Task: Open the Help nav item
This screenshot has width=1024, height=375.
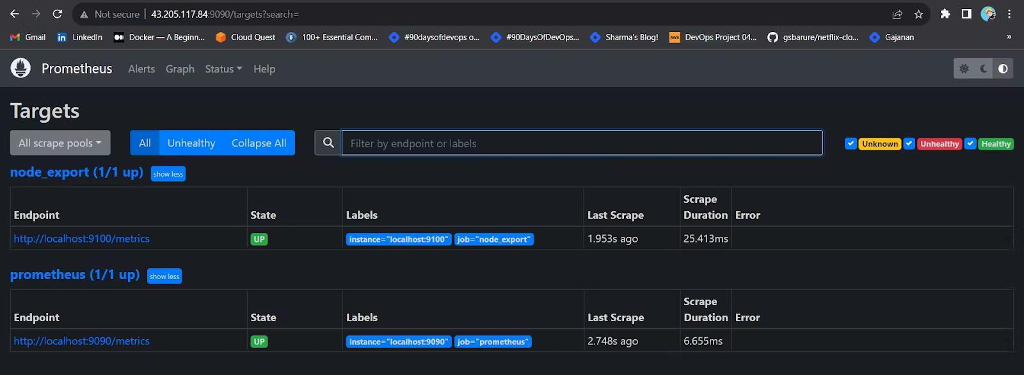Action: [x=264, y=68]
